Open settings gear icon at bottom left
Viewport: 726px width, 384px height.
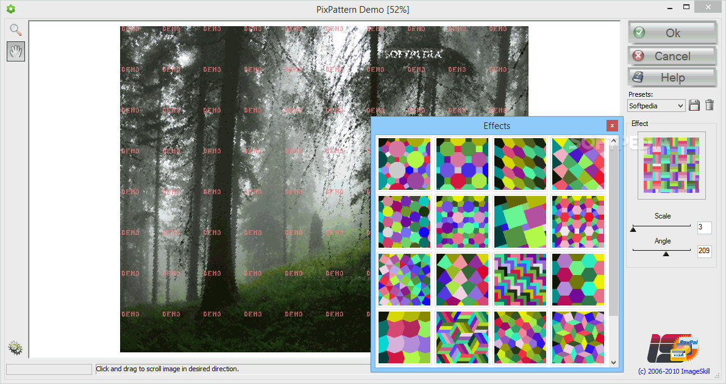point(15,348)
